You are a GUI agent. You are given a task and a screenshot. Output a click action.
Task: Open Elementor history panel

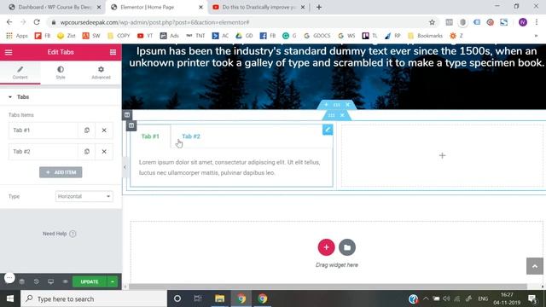(x=36, y=281)
